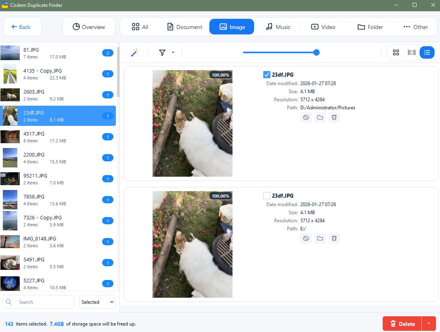This screenshot has height=332, width=440.
Task: Click the thumbnail size slider handle
Action: (x=316, y=52)
